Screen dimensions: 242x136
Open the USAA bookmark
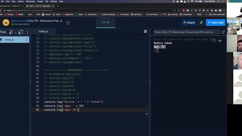pos(56,14)
